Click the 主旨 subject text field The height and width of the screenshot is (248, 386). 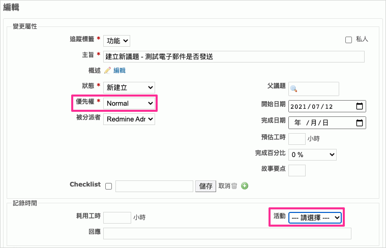pos(234,56)
